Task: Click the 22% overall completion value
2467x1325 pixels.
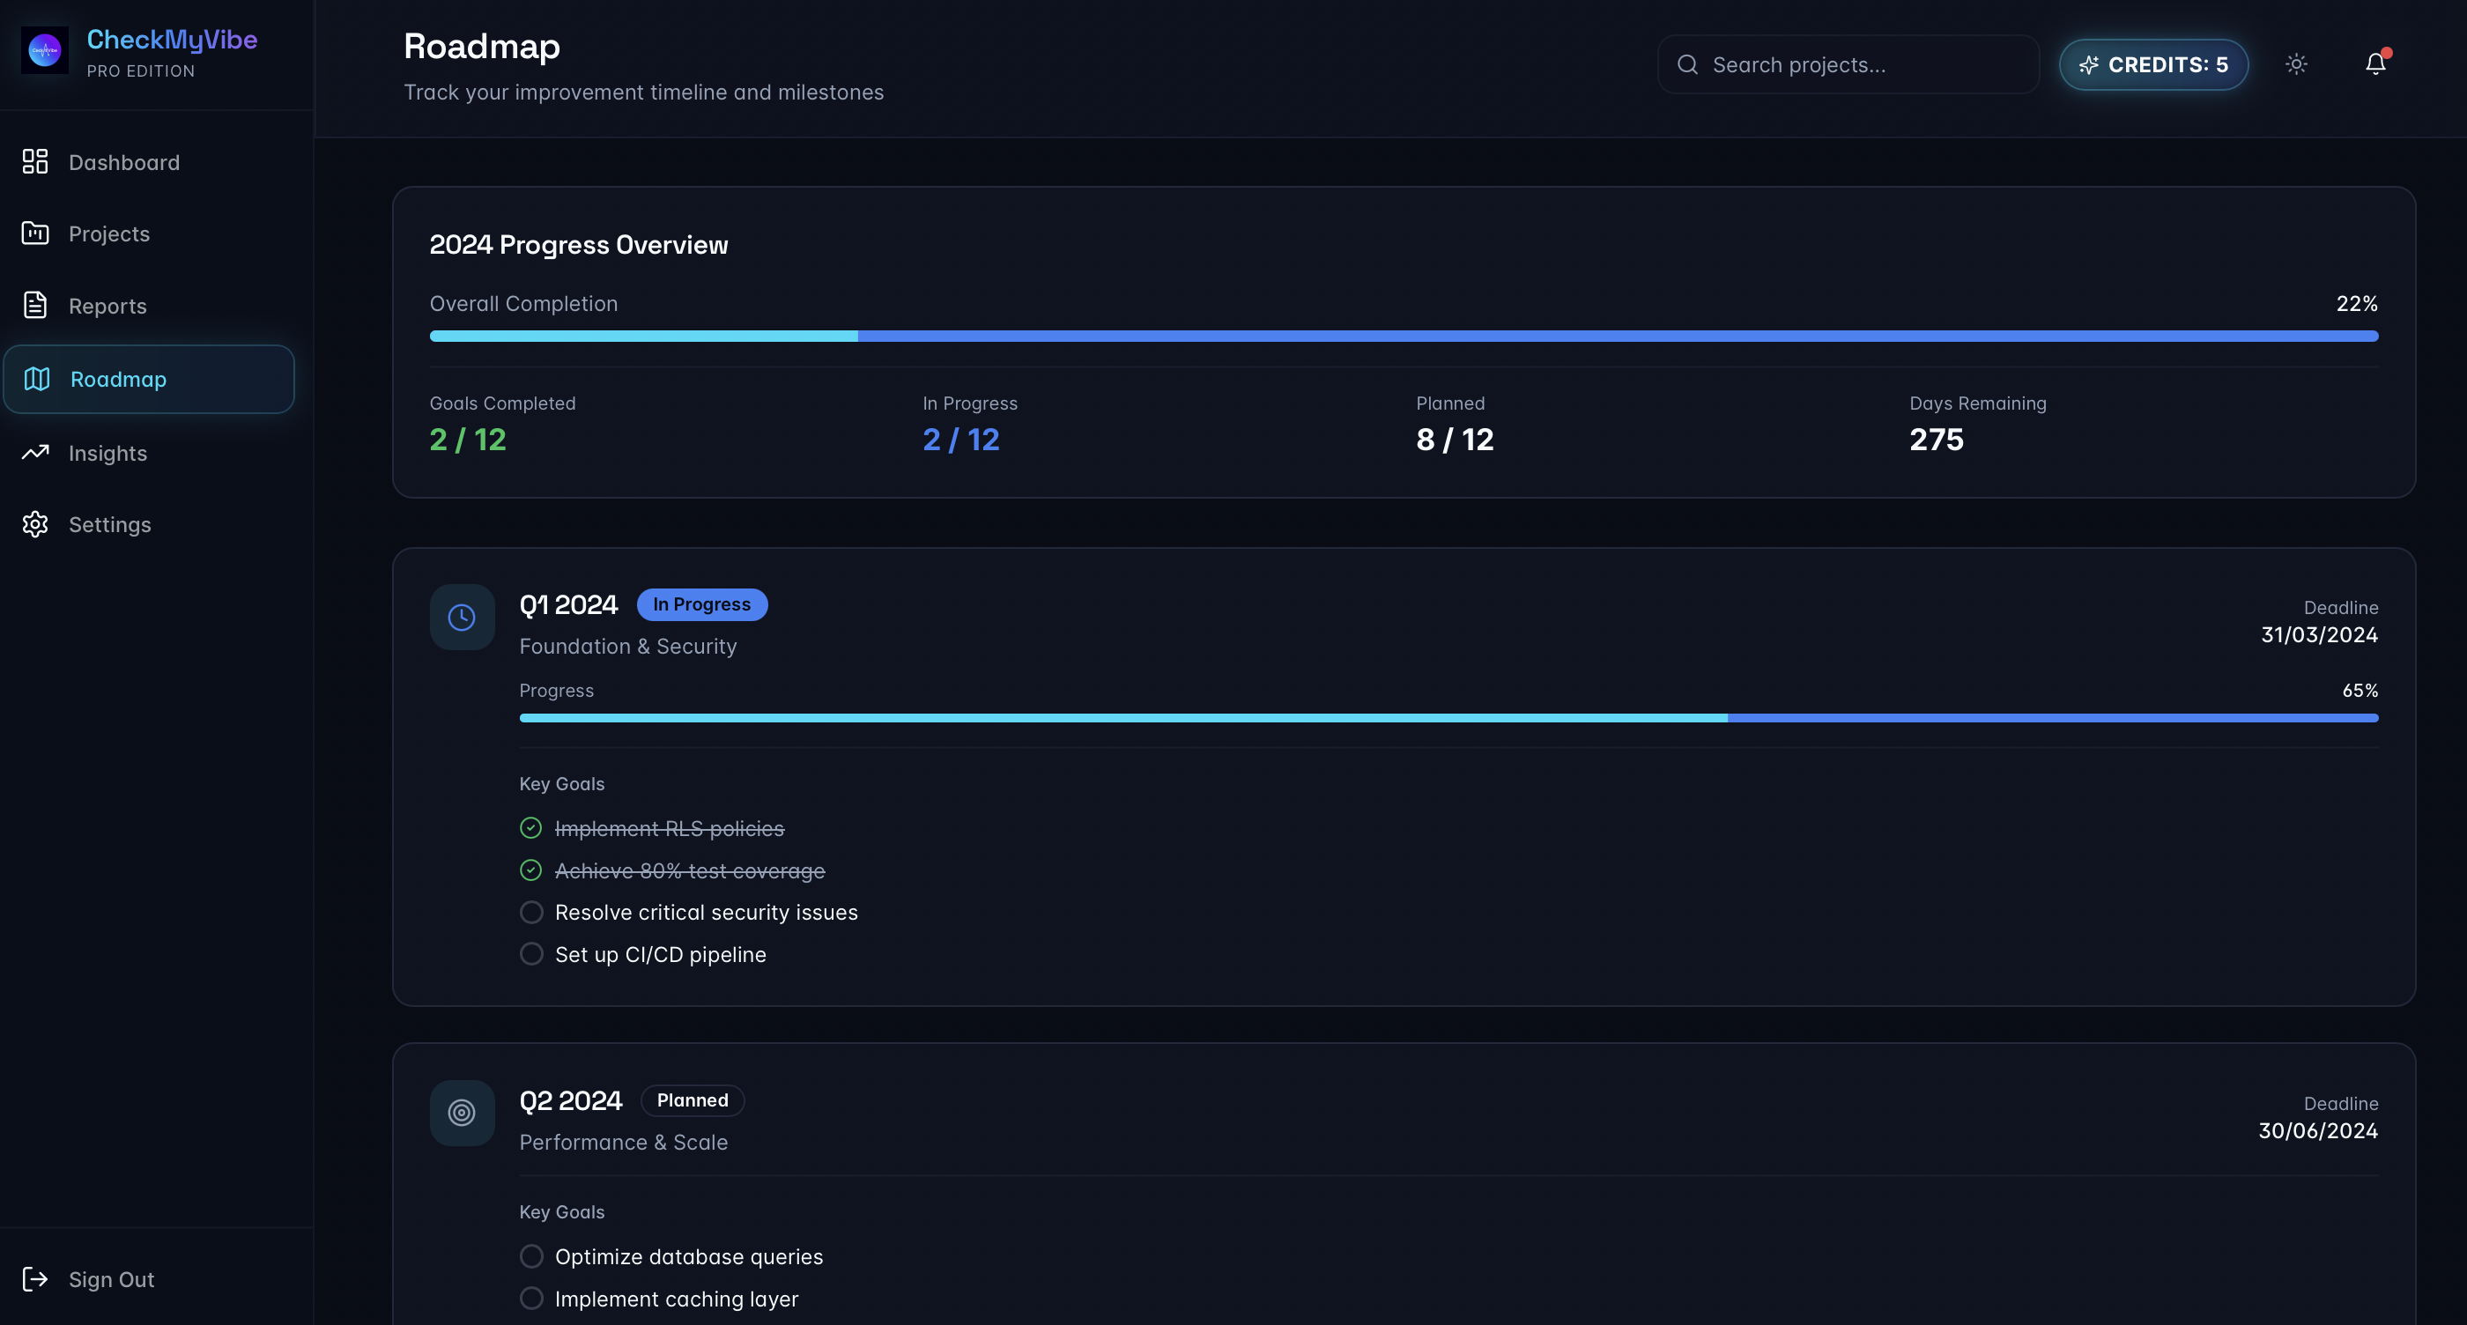Action: pos(2357,303)
